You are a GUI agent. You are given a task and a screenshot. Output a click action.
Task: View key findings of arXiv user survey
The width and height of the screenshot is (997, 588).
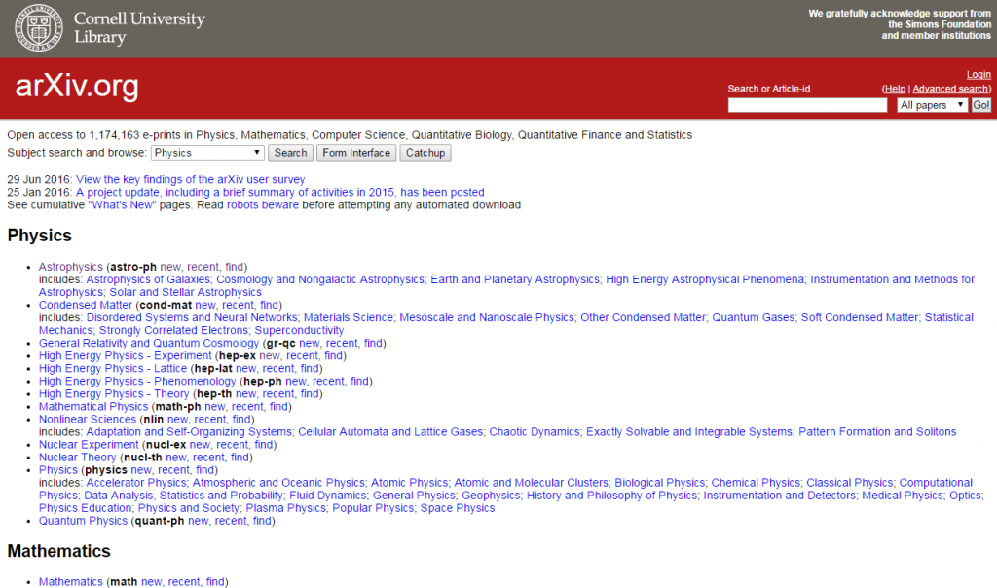(x=190, y=179)
